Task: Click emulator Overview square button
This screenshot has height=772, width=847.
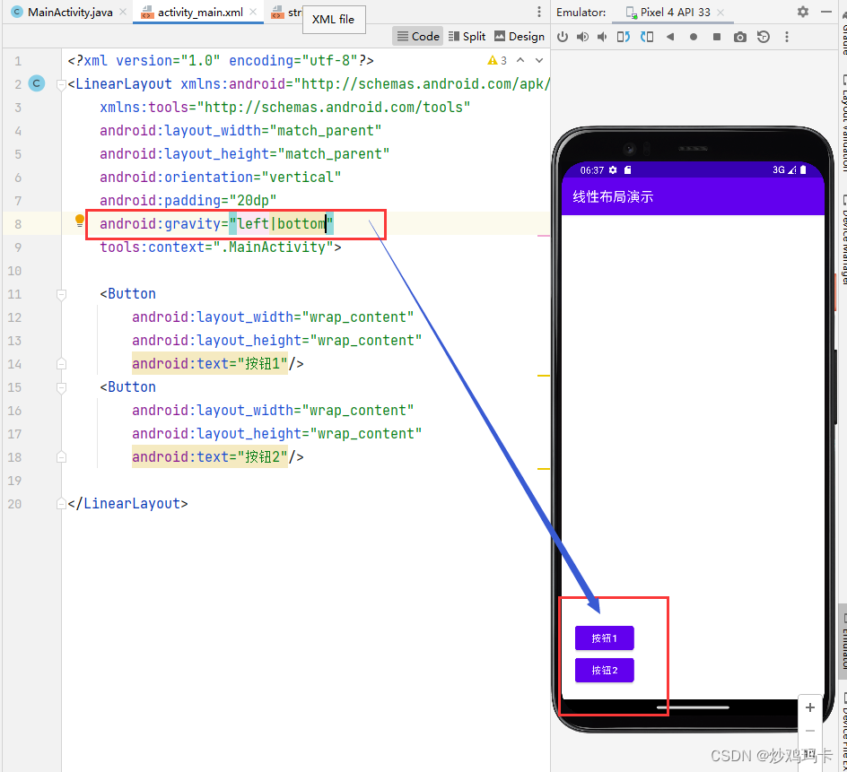Action: click(x=717, y=37)
